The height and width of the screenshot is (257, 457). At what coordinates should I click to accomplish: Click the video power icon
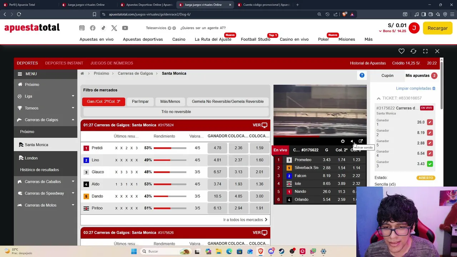(x=343, y=141)
